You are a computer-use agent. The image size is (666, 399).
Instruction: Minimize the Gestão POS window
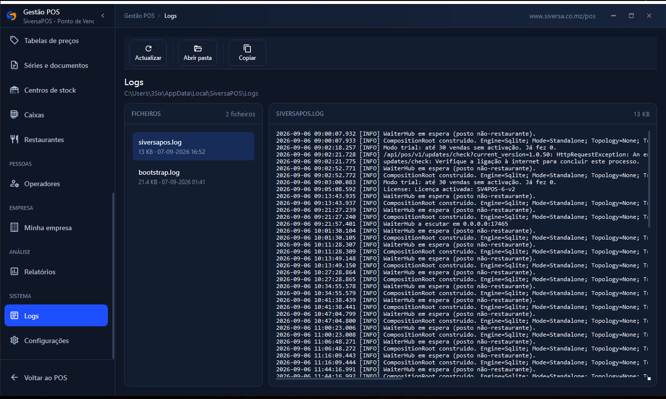pos(614,16)
